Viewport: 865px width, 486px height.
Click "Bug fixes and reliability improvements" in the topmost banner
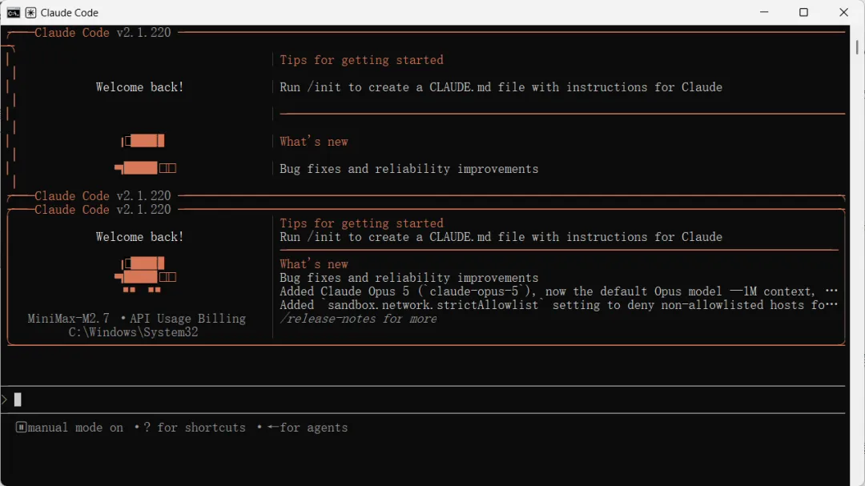(408, 169)
